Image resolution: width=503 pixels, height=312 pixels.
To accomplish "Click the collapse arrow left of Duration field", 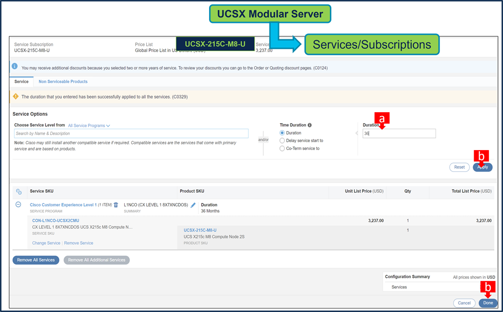I will tap(357, 133).
